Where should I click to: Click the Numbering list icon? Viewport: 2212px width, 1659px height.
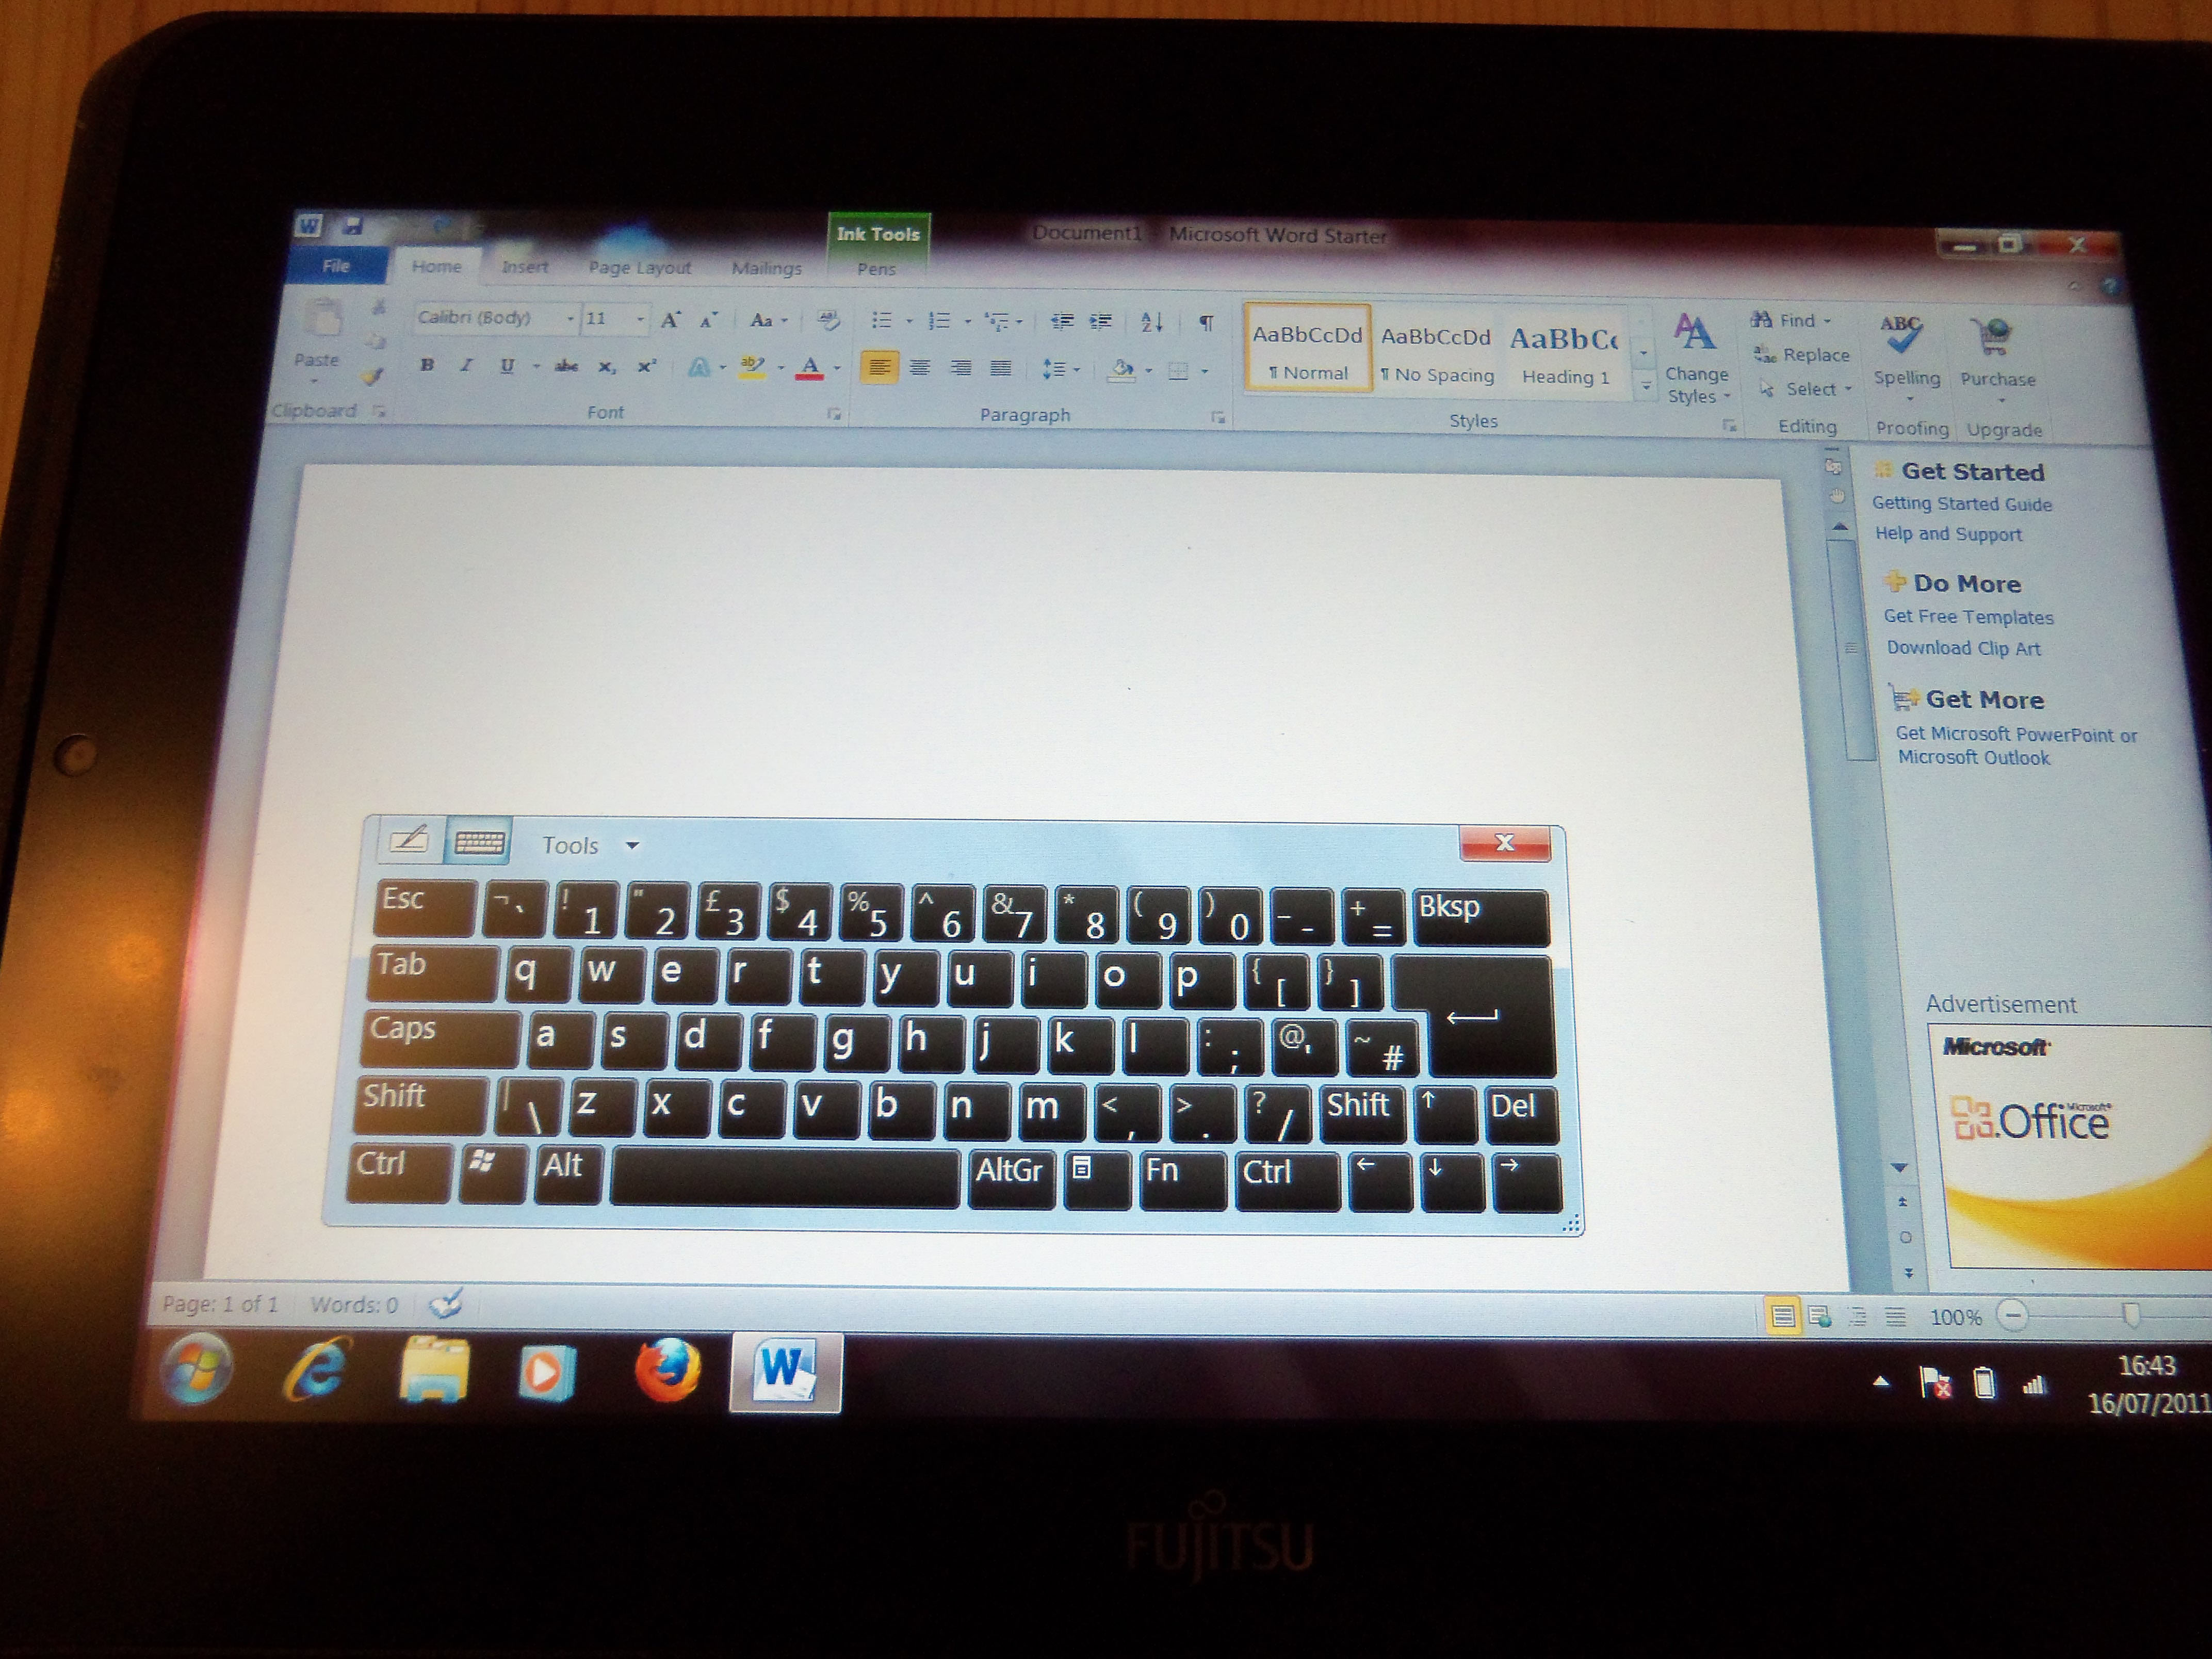click(939, 321)
